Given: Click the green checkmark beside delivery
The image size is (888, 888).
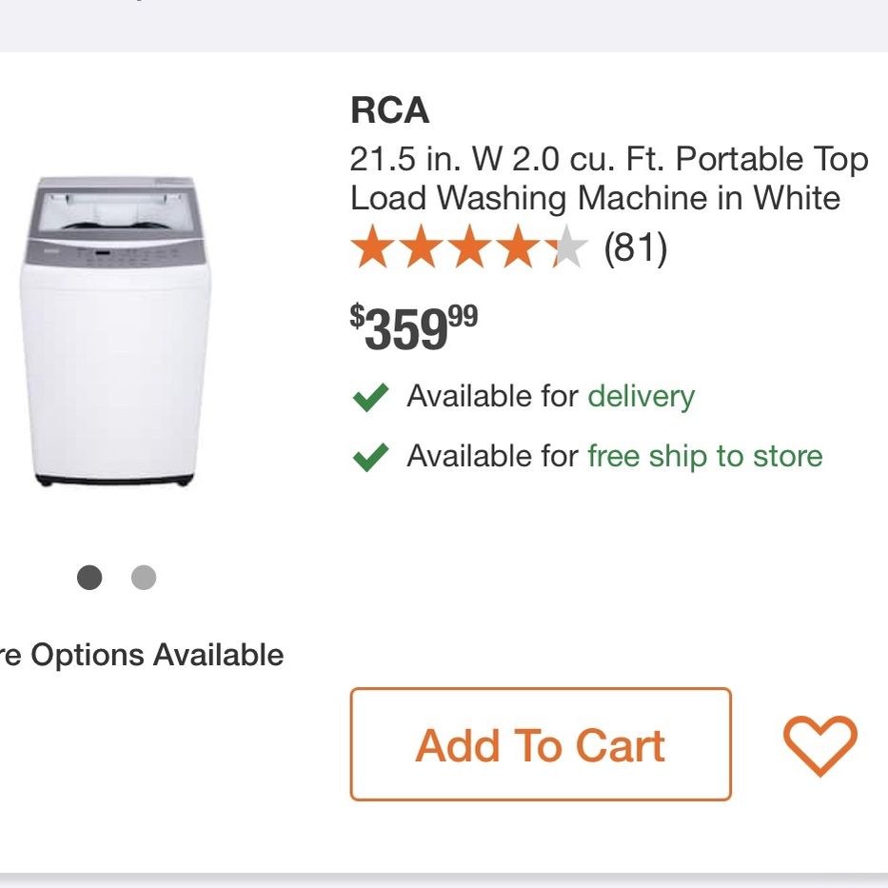Looking at the screenshot, I should pos(370,397).
